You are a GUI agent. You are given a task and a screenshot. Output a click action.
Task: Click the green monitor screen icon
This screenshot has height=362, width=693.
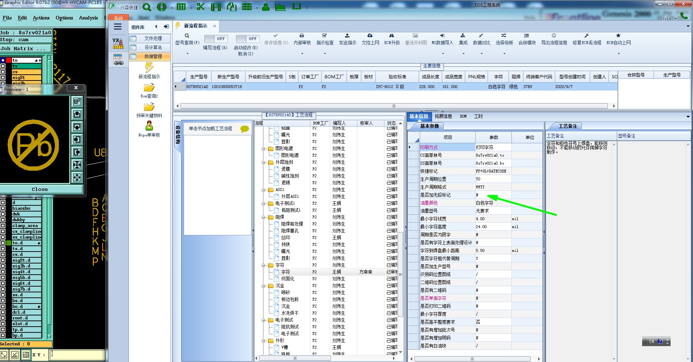pyautogui.click(x=297, y=6)
